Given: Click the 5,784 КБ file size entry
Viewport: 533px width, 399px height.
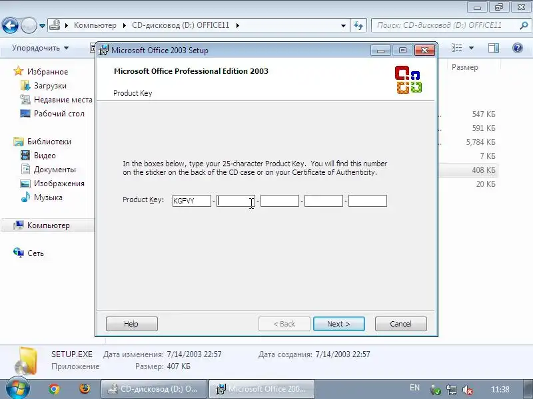Looking at the screenshot, I should tap(480, 142).
